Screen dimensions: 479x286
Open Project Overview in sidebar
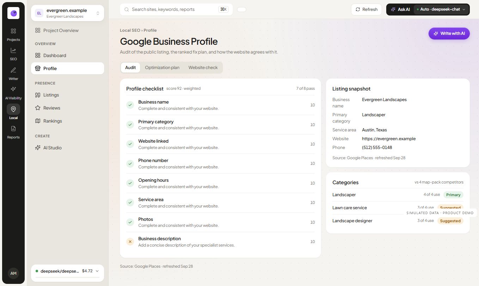point(67,31)
